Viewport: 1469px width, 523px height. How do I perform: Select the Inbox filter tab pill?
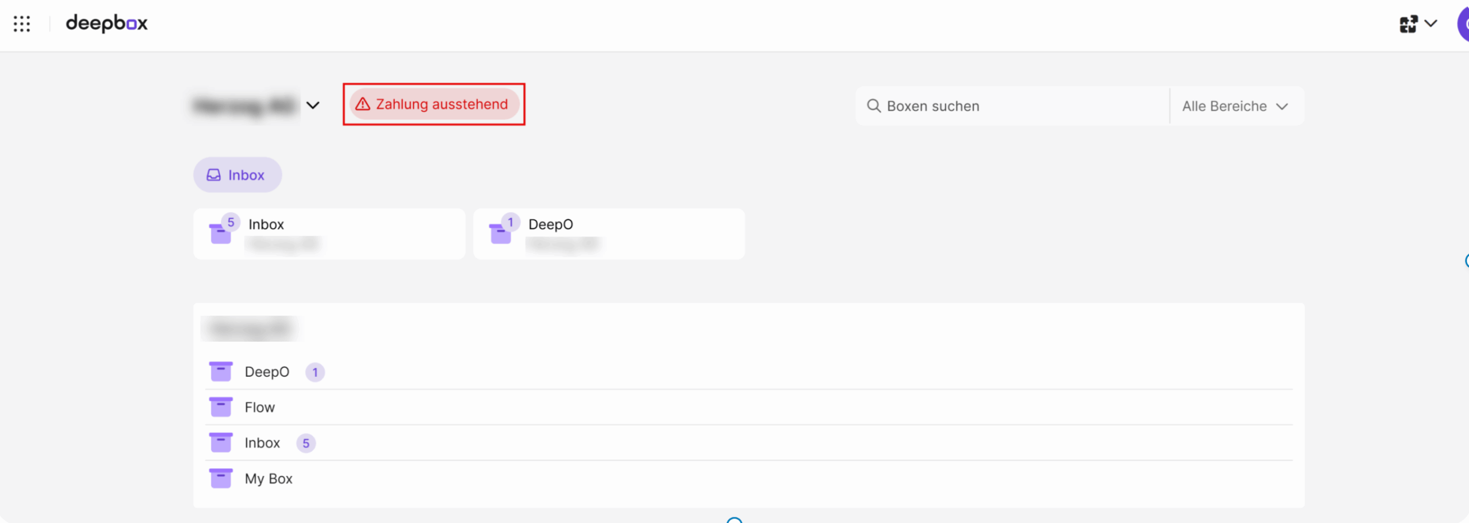[x=237, y=175]
